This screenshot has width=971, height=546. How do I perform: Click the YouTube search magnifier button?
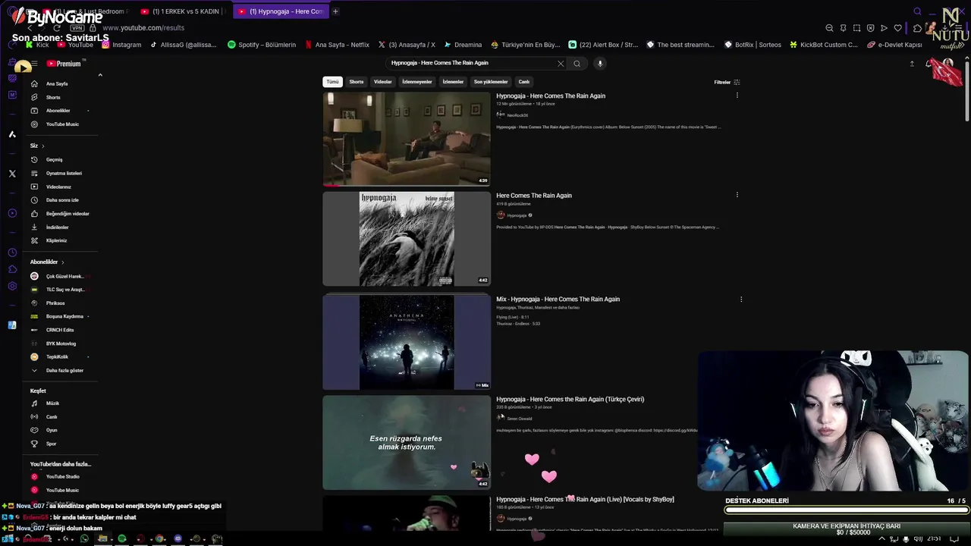click(x=577, y=64)
